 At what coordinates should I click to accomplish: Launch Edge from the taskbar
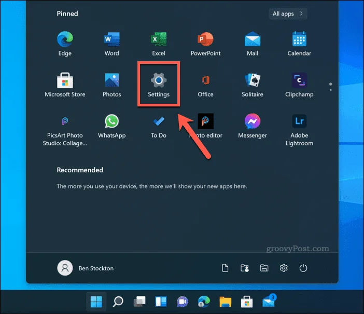(x=204, y=302)
